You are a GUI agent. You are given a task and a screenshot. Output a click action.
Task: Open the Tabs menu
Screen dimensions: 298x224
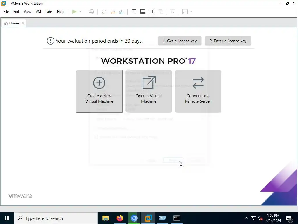coord(49,12)
